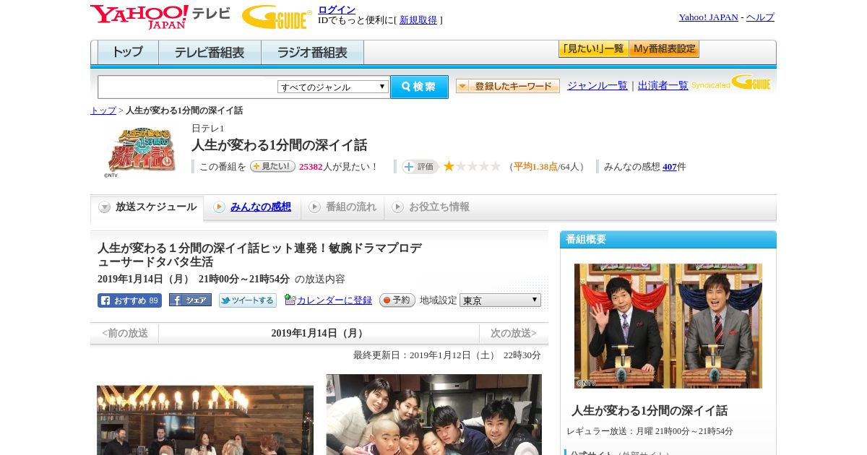Viewport: 867px width, 455px height.
Task: Select the 放送スケジュール tab
Action: 147,207
